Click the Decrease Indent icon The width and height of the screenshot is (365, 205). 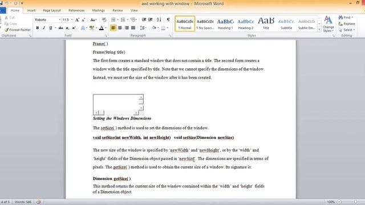pyautogui.click(x=144, y=20)
